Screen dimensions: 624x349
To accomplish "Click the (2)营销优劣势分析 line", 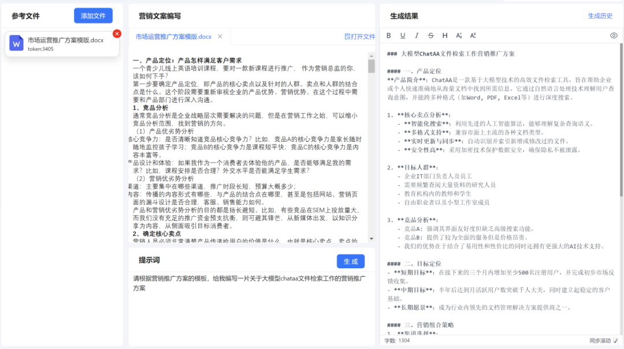I will [165, 178].
